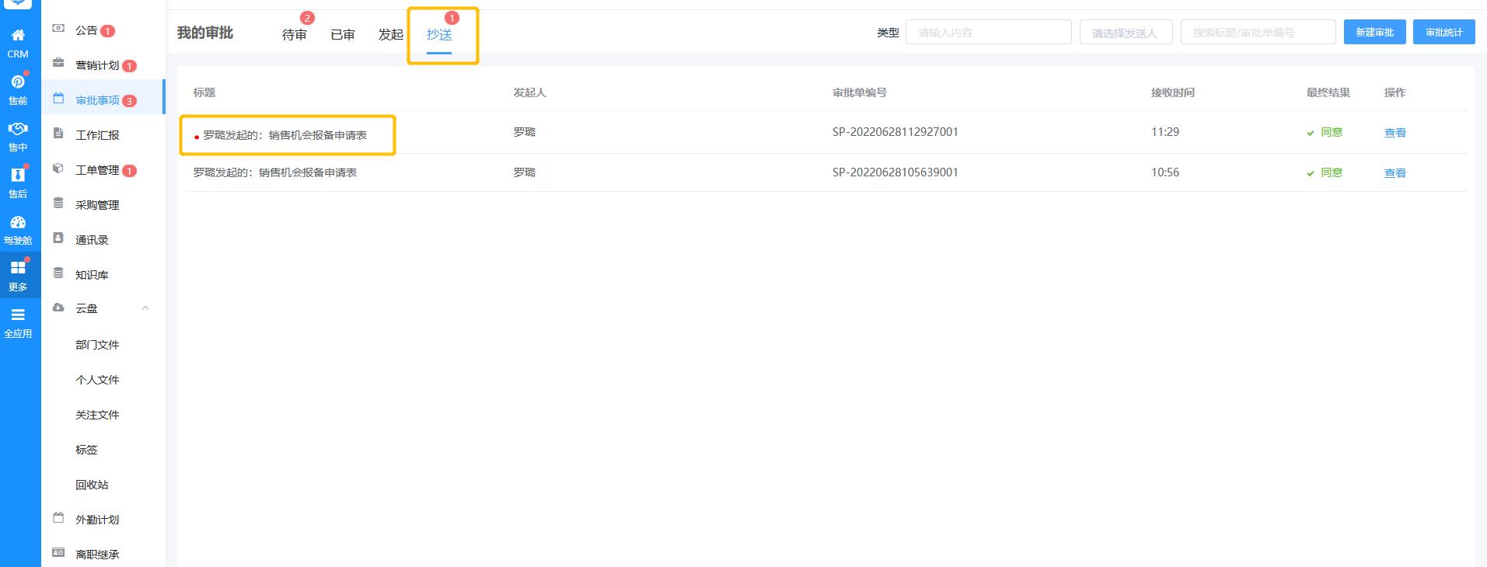Image resolution: width=1487 pixels, height=567 pixels.
Task: Open the 驾驶舱 dashboard icon
Action: tap(17, 222)
